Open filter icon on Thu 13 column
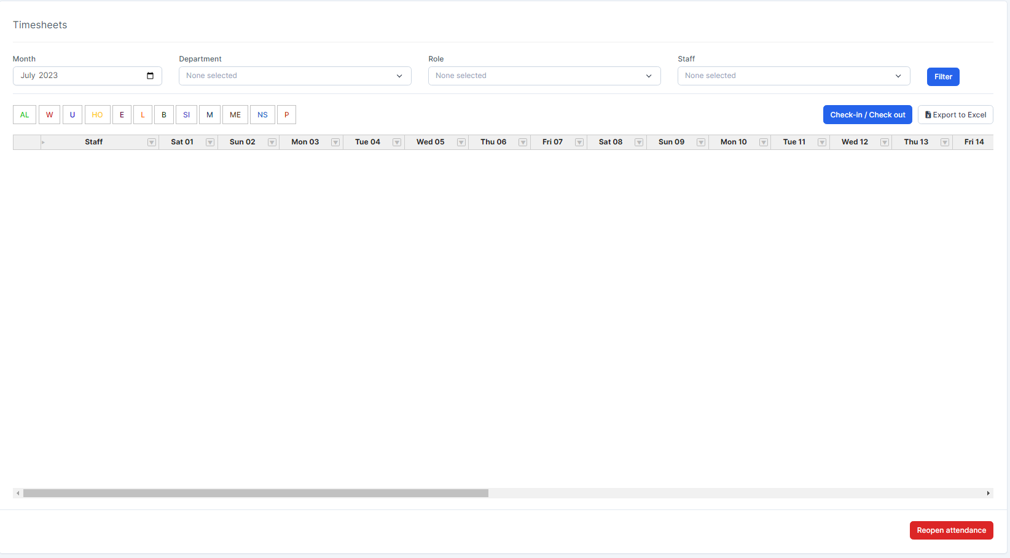Screen dimensions: 1010x558 [945, 143]
